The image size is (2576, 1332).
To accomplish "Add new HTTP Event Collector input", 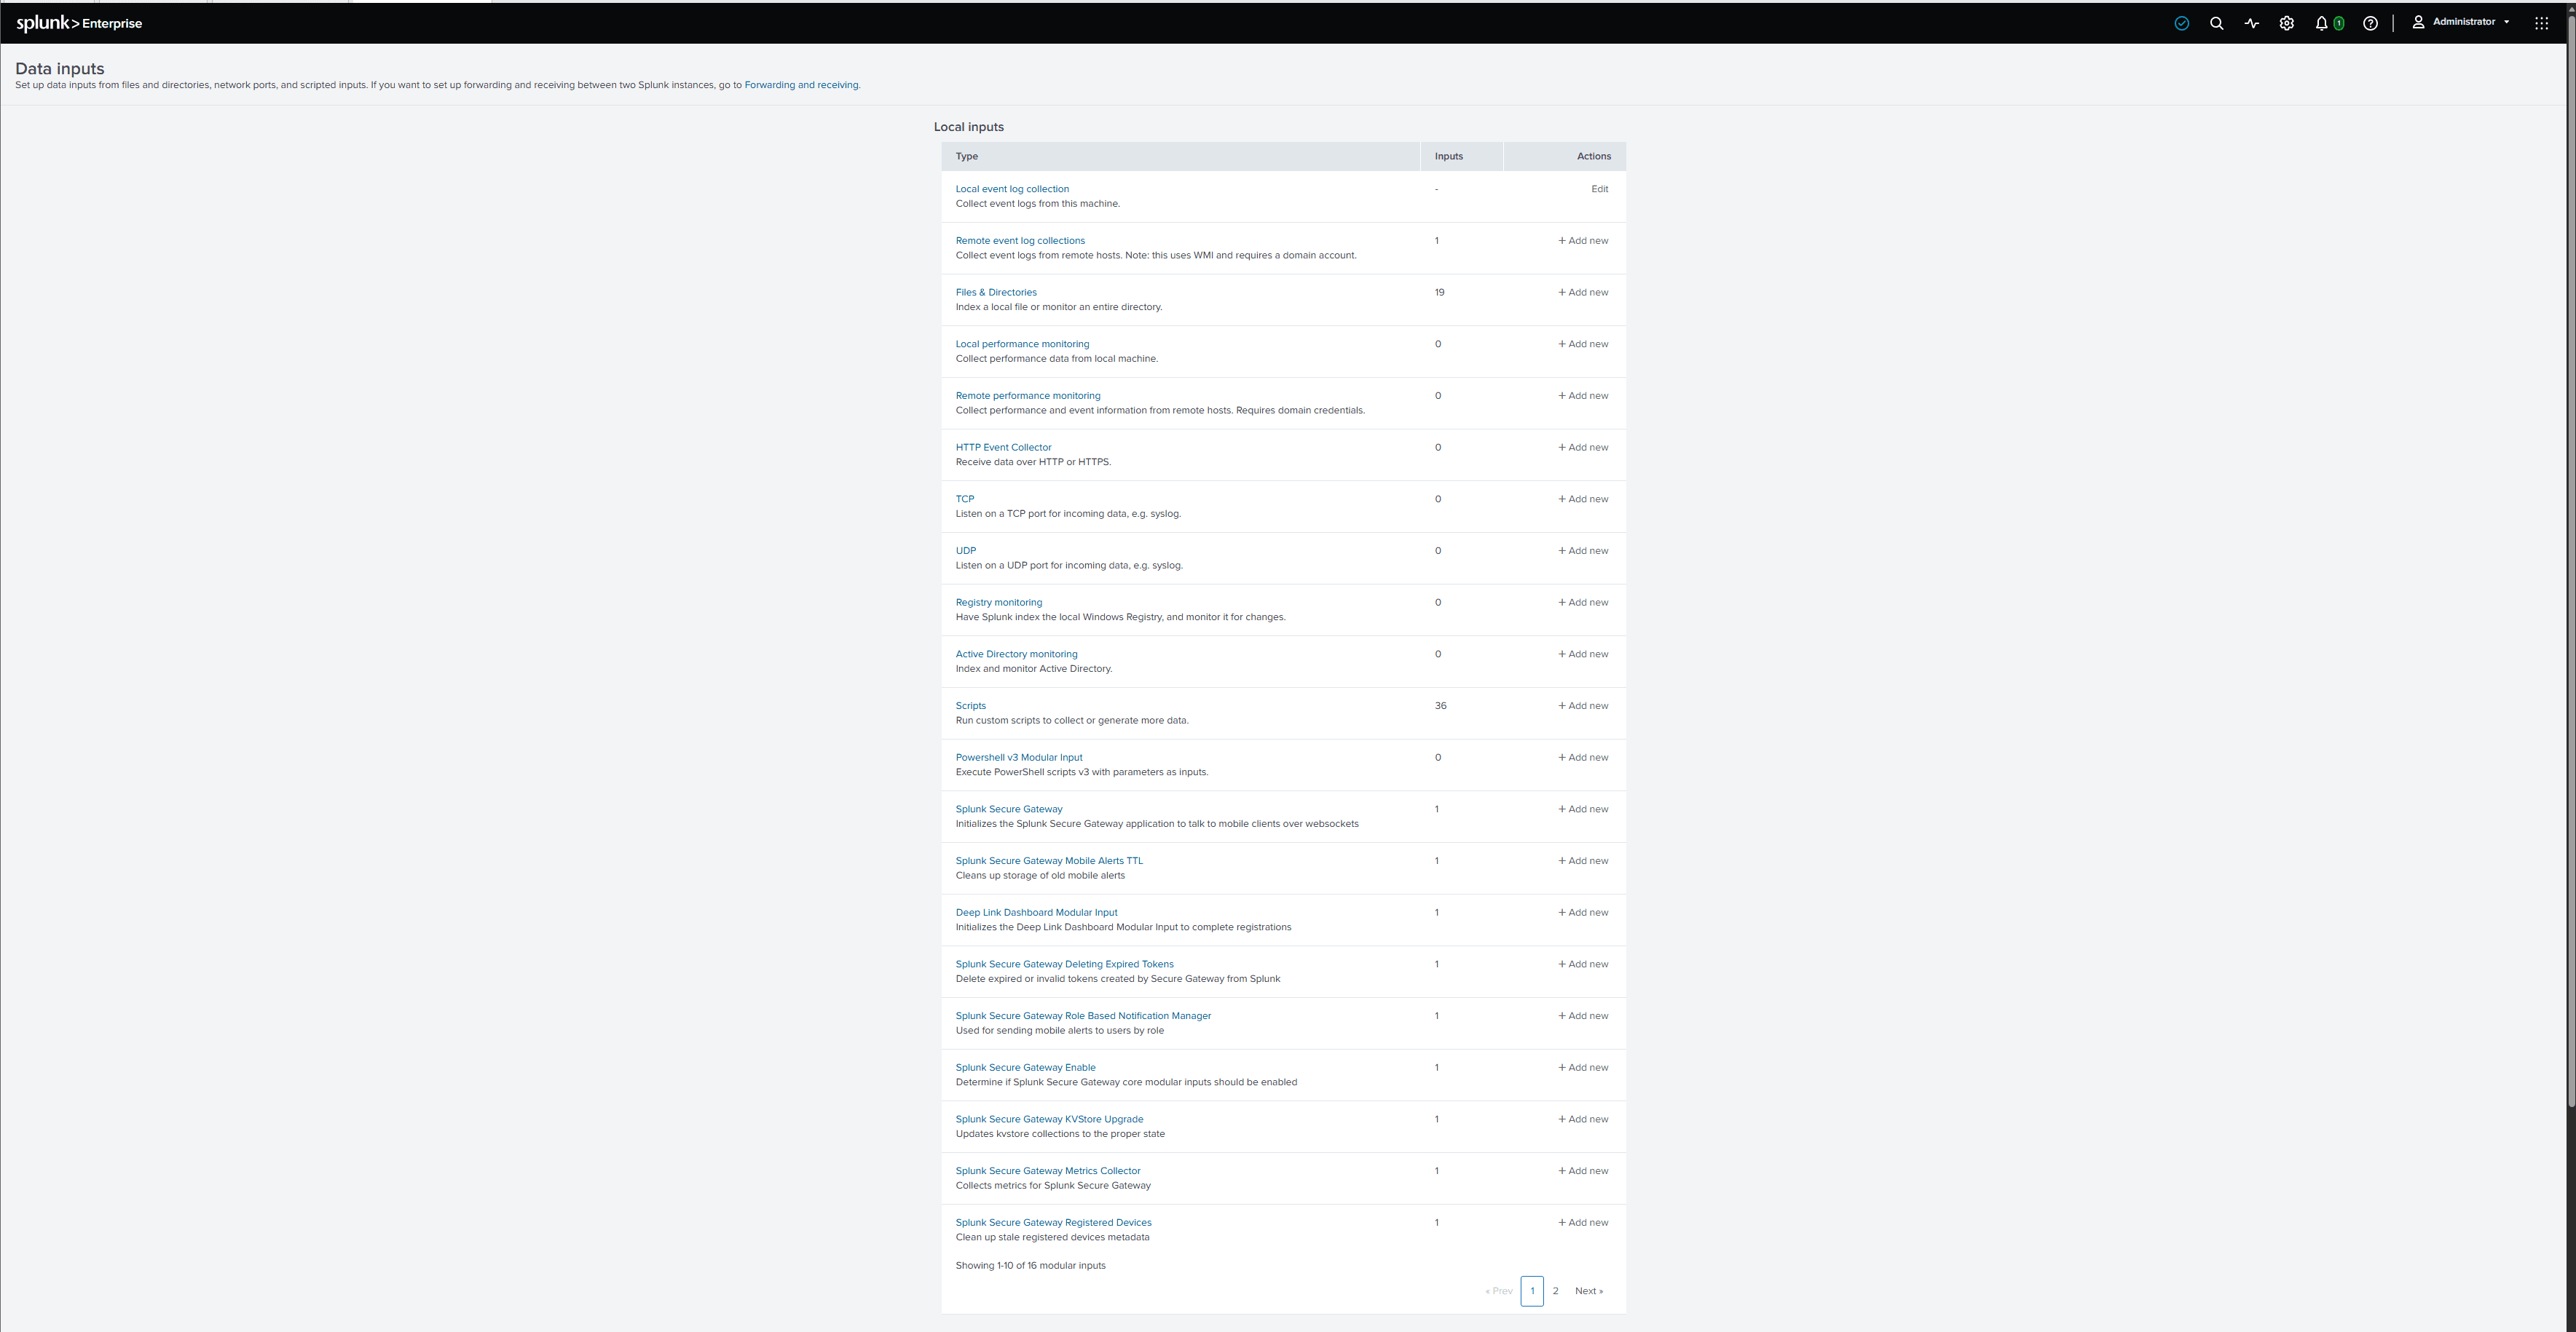I will tap(1583, 448).
